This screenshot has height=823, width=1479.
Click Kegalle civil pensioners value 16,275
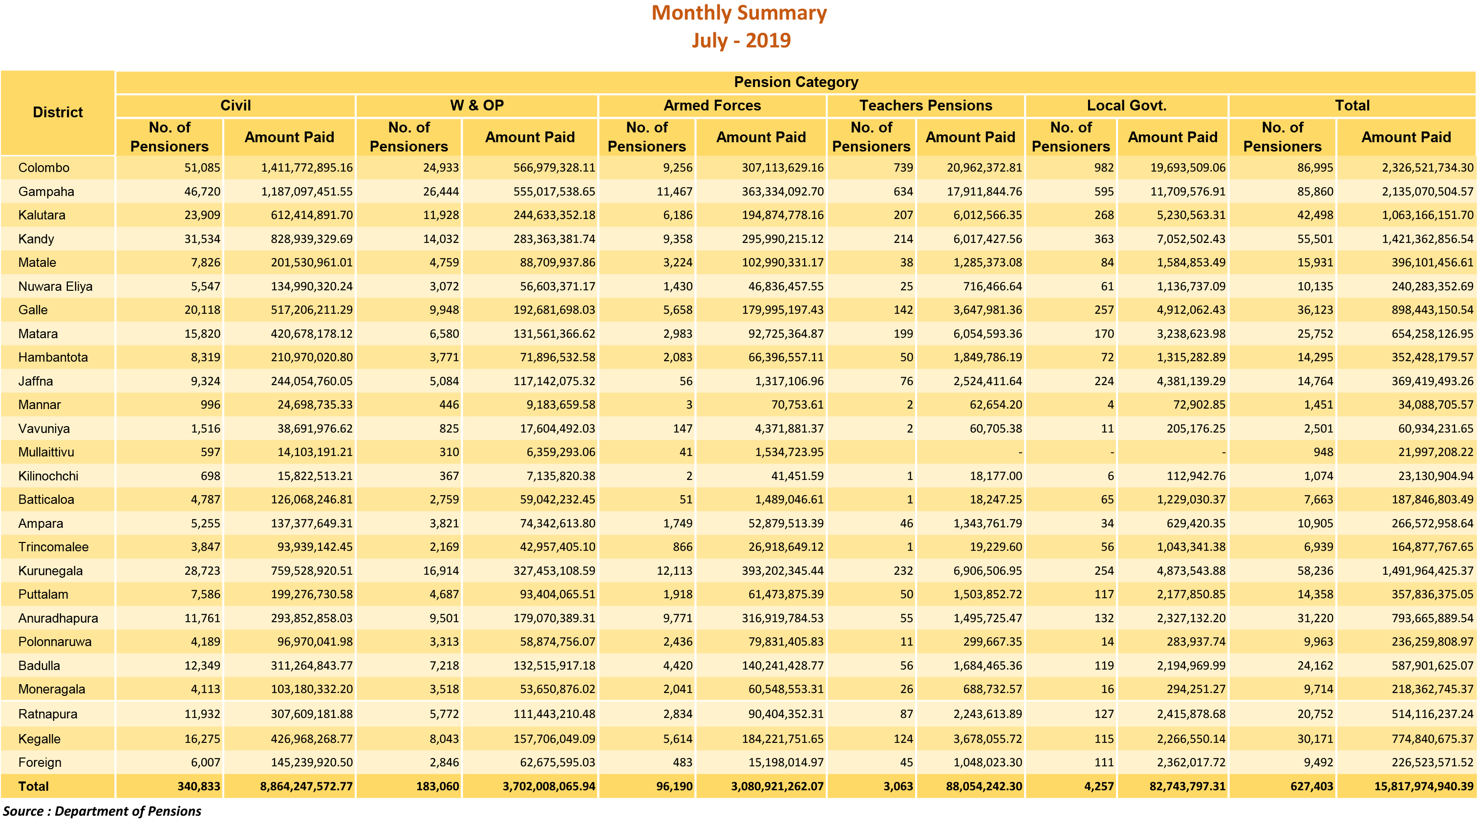(202, 739)
